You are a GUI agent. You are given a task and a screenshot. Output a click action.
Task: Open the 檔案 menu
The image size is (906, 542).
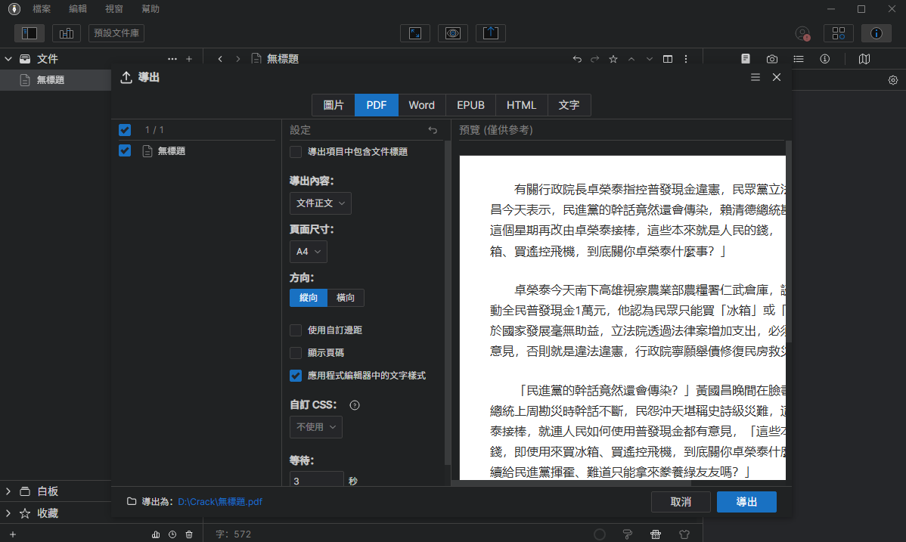point(42,8)
